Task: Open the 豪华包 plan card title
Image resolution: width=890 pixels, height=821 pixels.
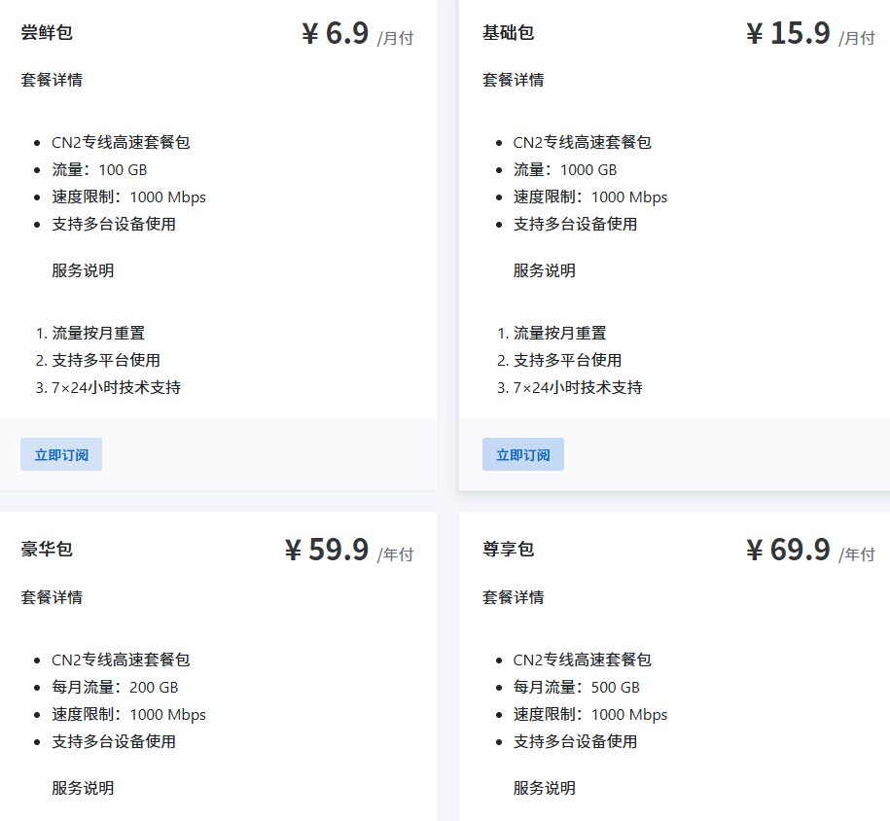Action: 47,550
